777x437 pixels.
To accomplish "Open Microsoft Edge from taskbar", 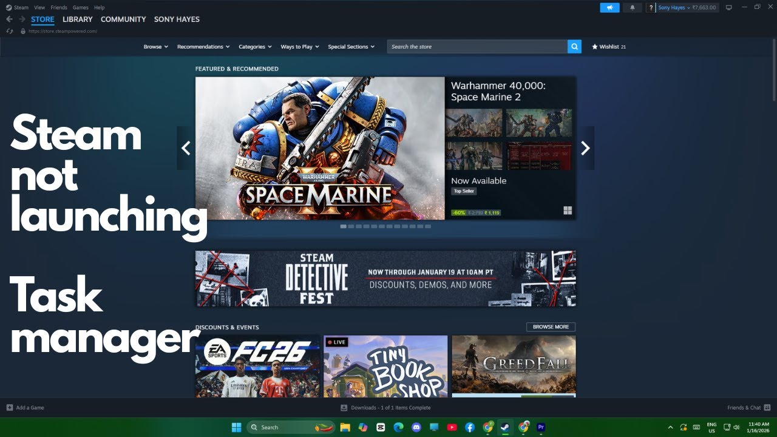I will tap(398, 427).
